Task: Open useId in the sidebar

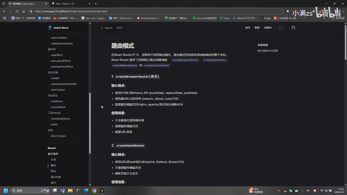Action: [x=54, y=124]
